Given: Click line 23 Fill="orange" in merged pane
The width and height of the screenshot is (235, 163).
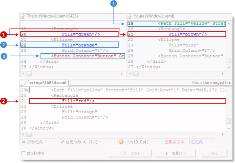Looking at the screenshot, I should [79, 112].
